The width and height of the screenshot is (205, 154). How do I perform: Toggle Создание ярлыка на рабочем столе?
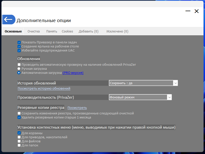point(19,46)
